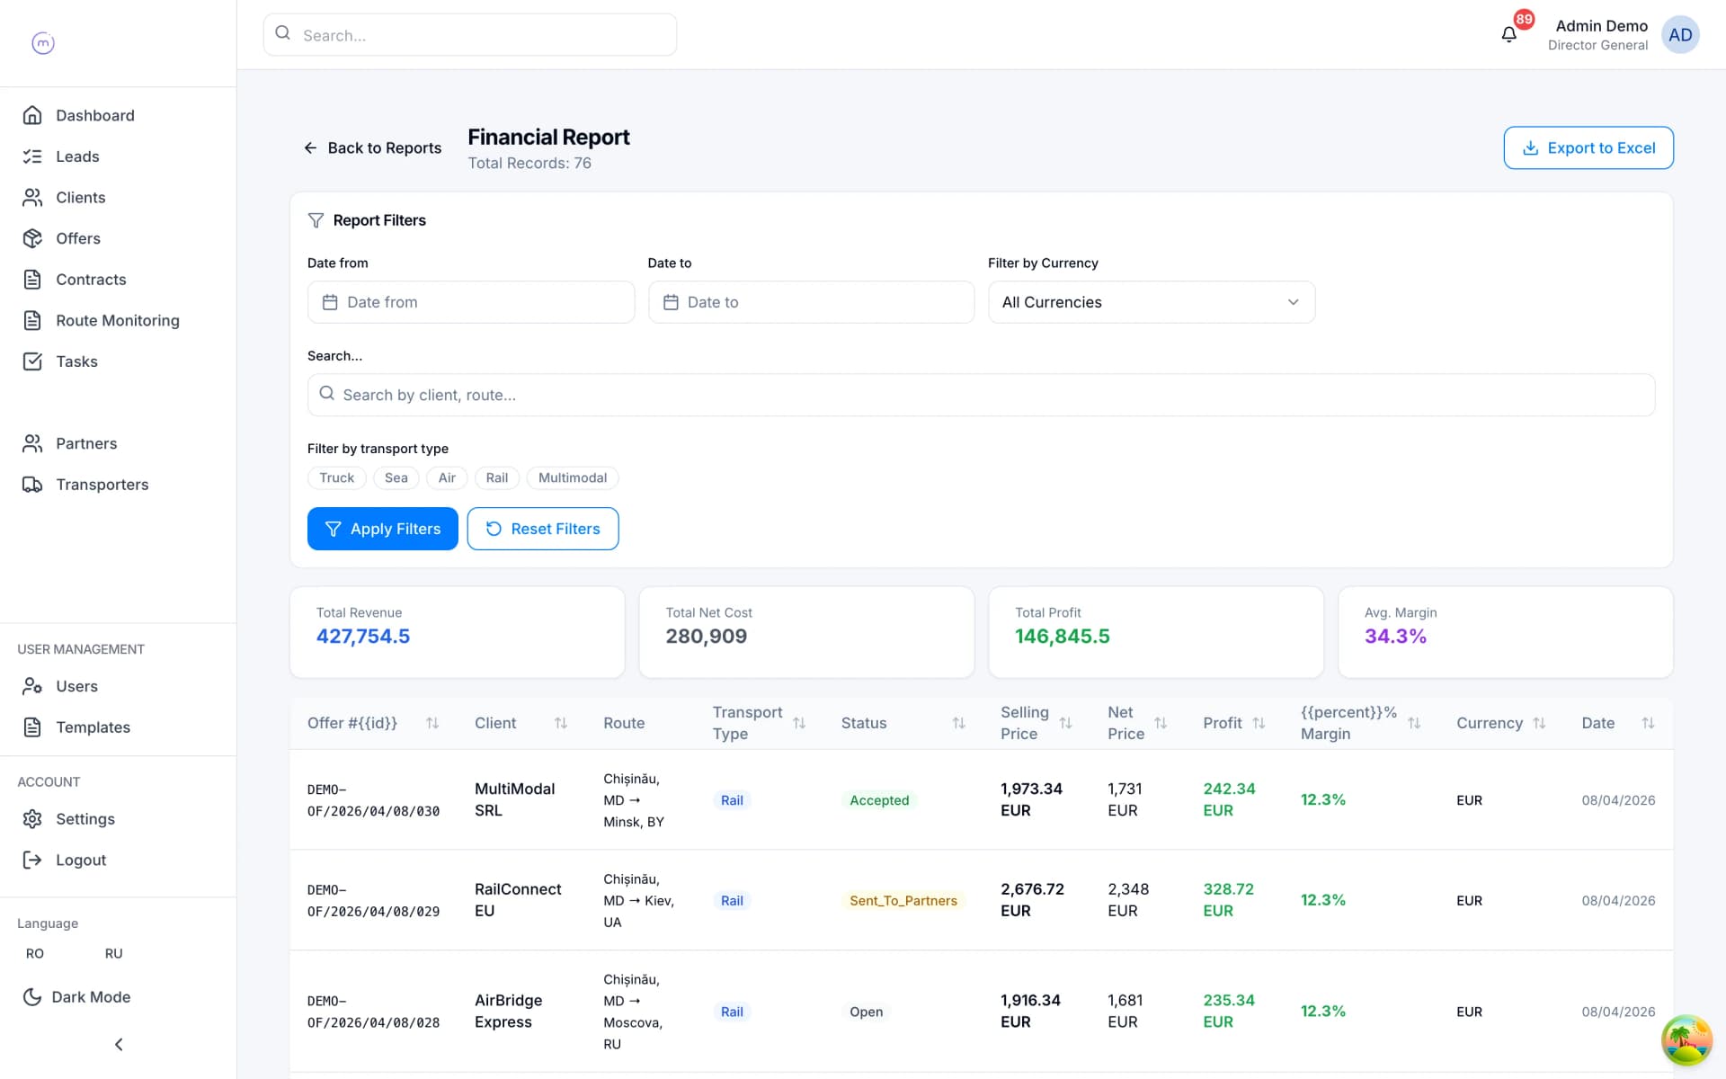Image resolution: width=1726 pixels, height=1079 pixels.
Task: Expand the All Currencies dropdown
Action: [x=1151, y=302]
